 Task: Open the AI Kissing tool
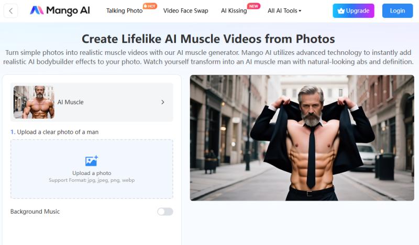tap(234, 11)
